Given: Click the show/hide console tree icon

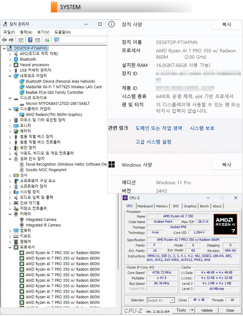Looking at the screenshot, I should (21, 40).
